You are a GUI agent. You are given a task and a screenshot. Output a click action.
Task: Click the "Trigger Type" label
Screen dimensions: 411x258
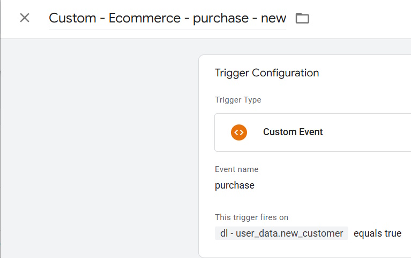(x=238, y=100)
